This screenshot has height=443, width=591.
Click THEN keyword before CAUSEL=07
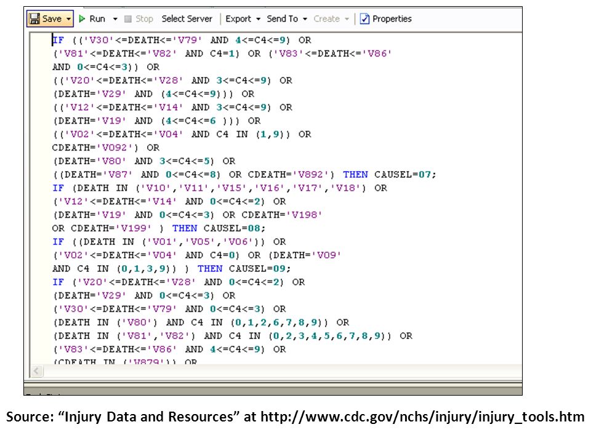click(355, 174)
